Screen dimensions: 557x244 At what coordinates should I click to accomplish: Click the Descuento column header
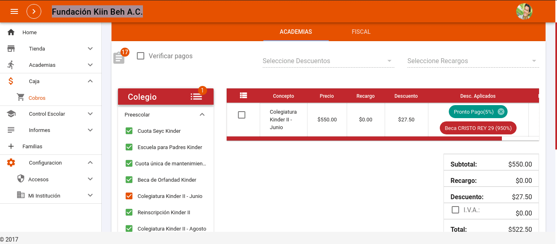coord(406,96)
